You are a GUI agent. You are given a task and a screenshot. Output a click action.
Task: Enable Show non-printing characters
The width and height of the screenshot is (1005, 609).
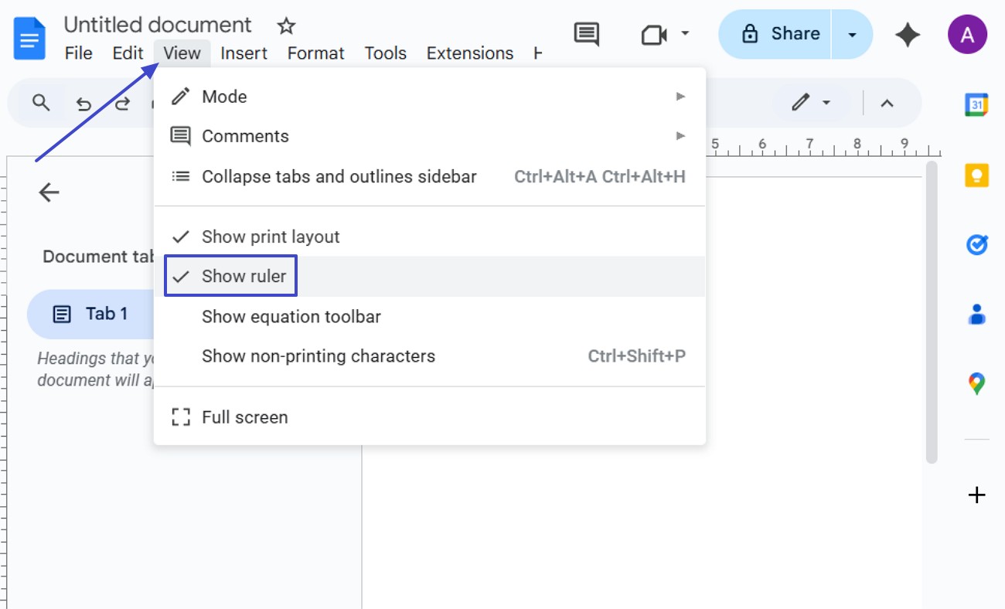pyautogui.click(x=319, y=356)
